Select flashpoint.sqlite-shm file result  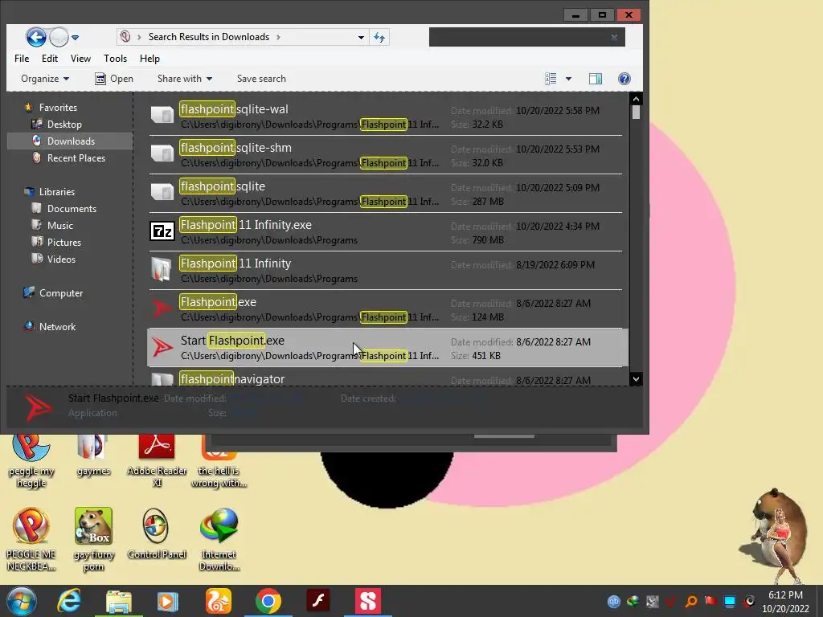tap(386, 155)
